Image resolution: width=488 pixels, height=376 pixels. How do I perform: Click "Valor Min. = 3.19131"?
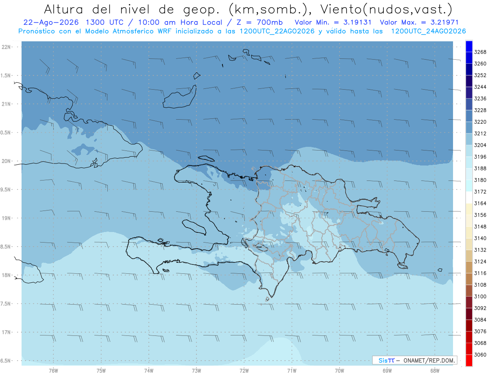click(x=333, y=22)
